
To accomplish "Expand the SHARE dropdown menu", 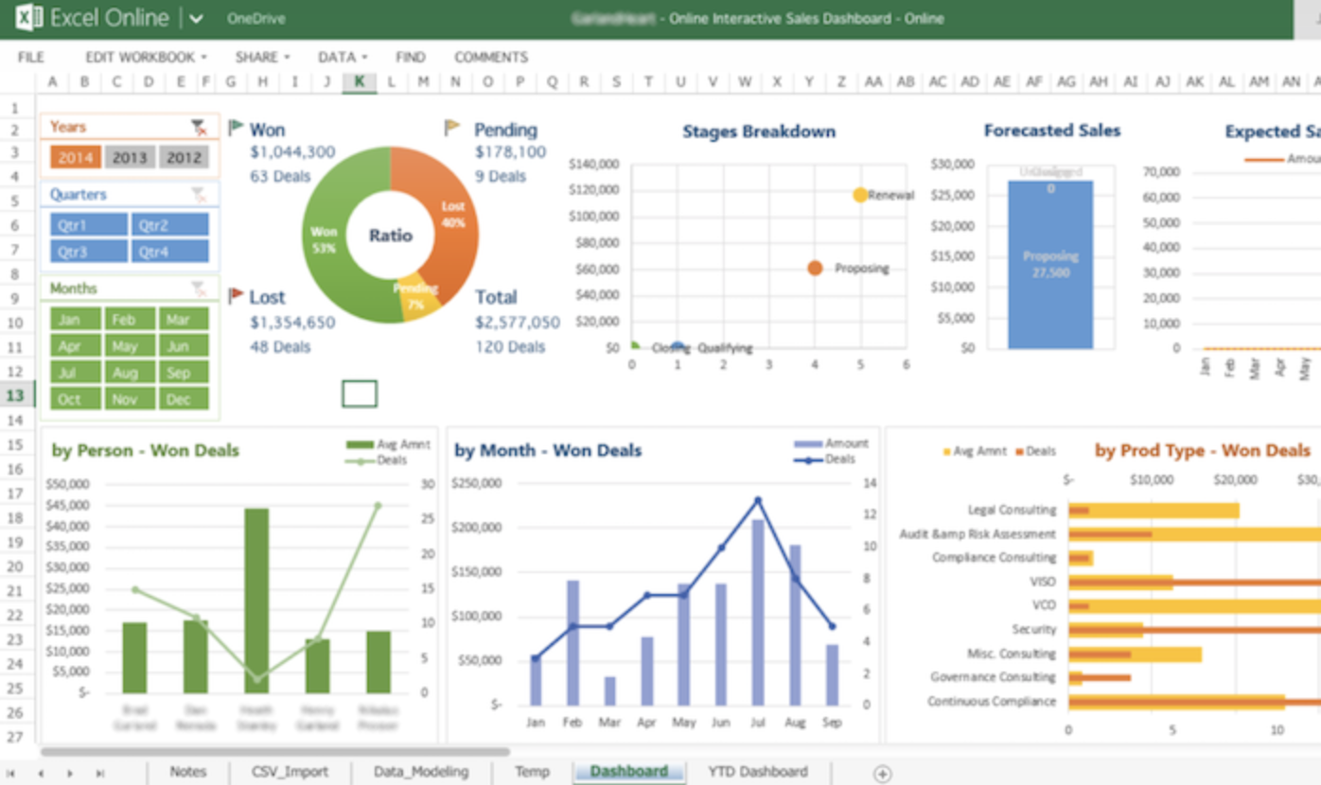I will point(263,57).
